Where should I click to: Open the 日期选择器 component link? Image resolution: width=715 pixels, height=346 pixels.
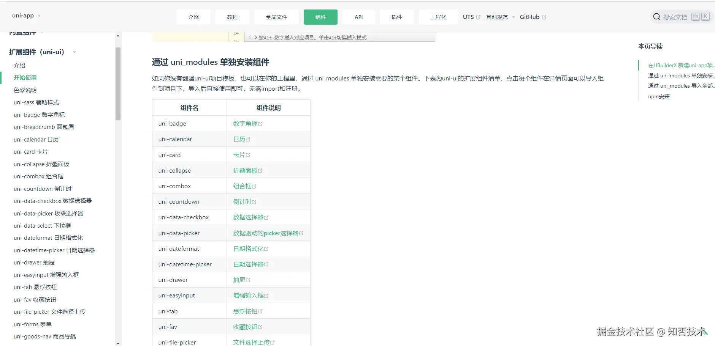coord(250,264)
